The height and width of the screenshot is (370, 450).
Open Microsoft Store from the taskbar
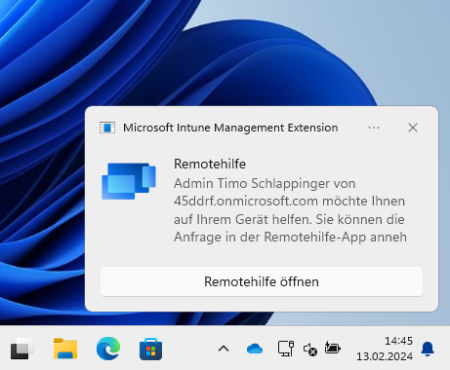150,349
